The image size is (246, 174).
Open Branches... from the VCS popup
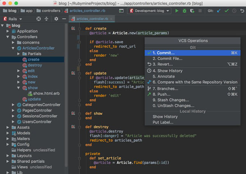point(193,89)
